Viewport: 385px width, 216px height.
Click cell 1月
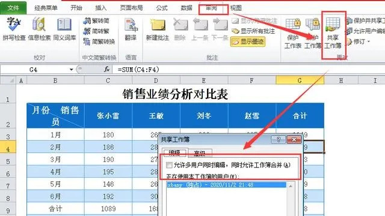(55, 134)
